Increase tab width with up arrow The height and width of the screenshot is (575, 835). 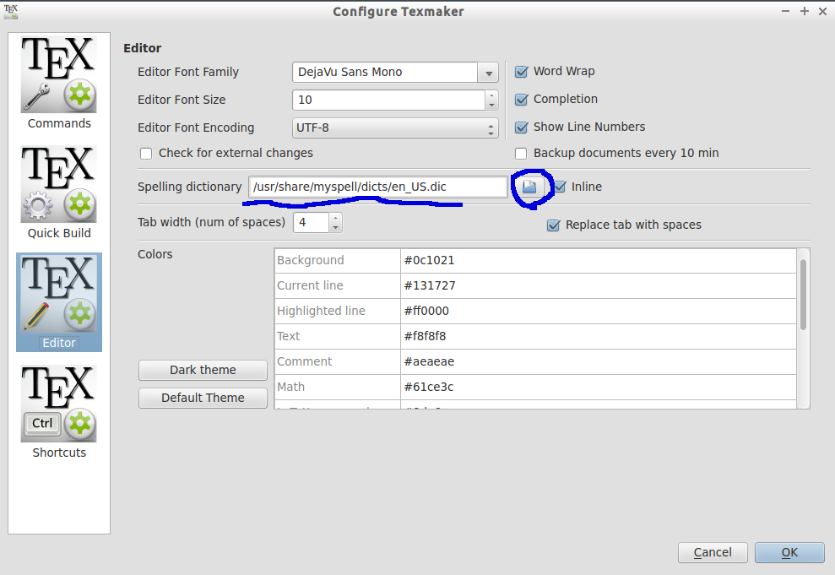(x=335, y=218)
